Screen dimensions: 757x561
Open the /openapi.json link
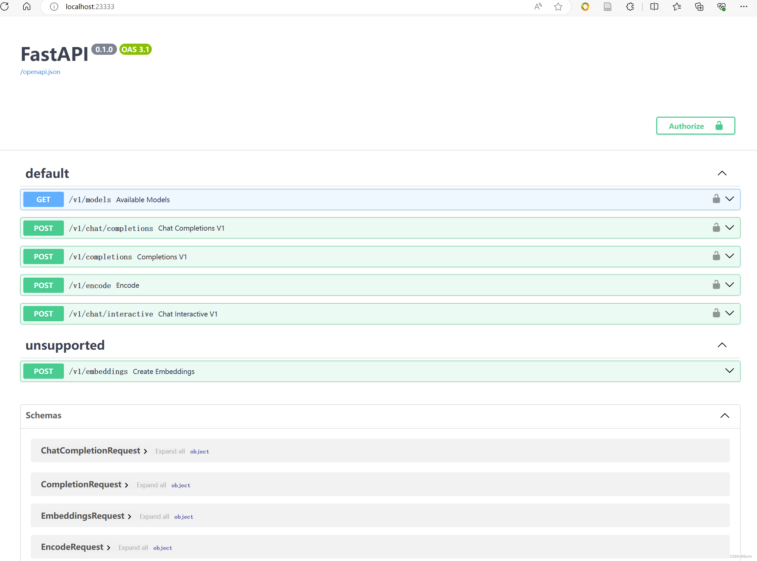coord(40,72)
